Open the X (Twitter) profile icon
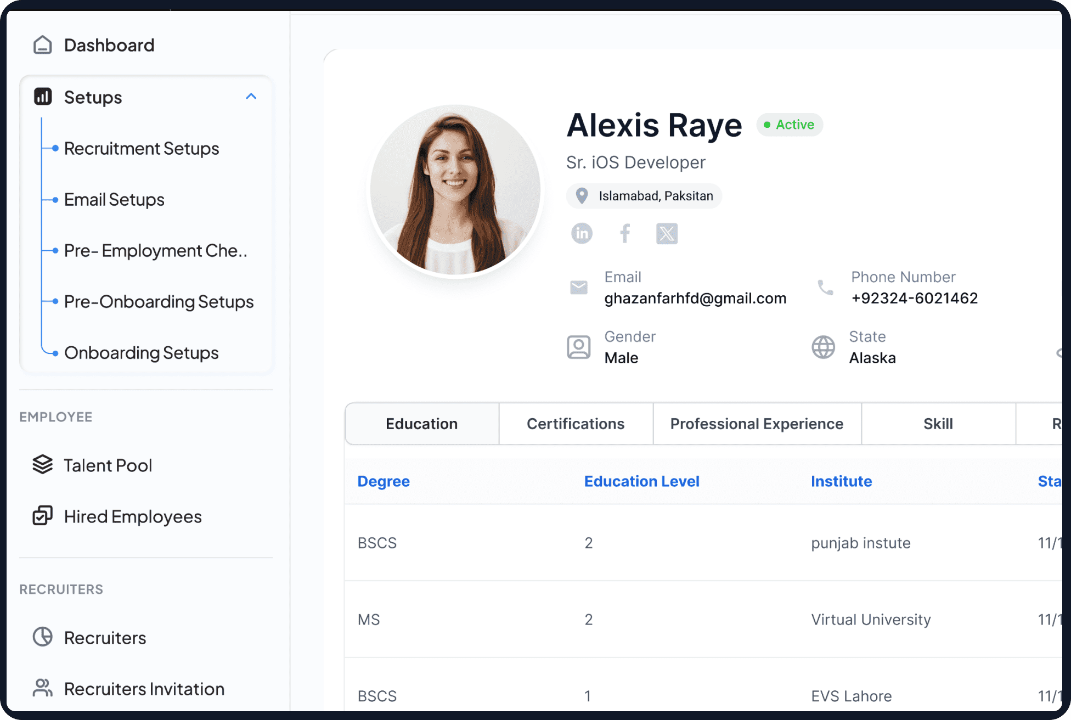The image size is (1071, 720). click(x=667, y=233)
